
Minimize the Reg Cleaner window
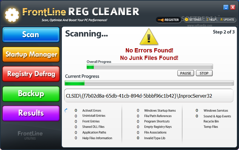(226, 7)
